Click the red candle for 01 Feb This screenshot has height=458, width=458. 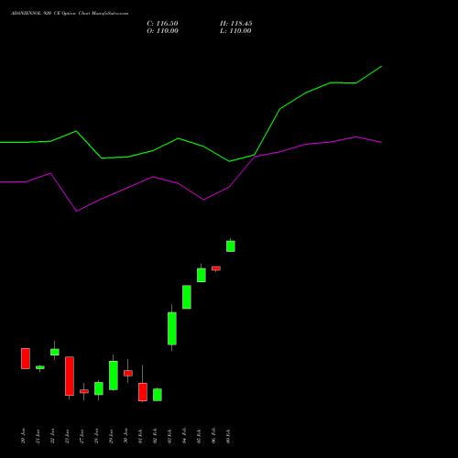[x=143, y=392]
